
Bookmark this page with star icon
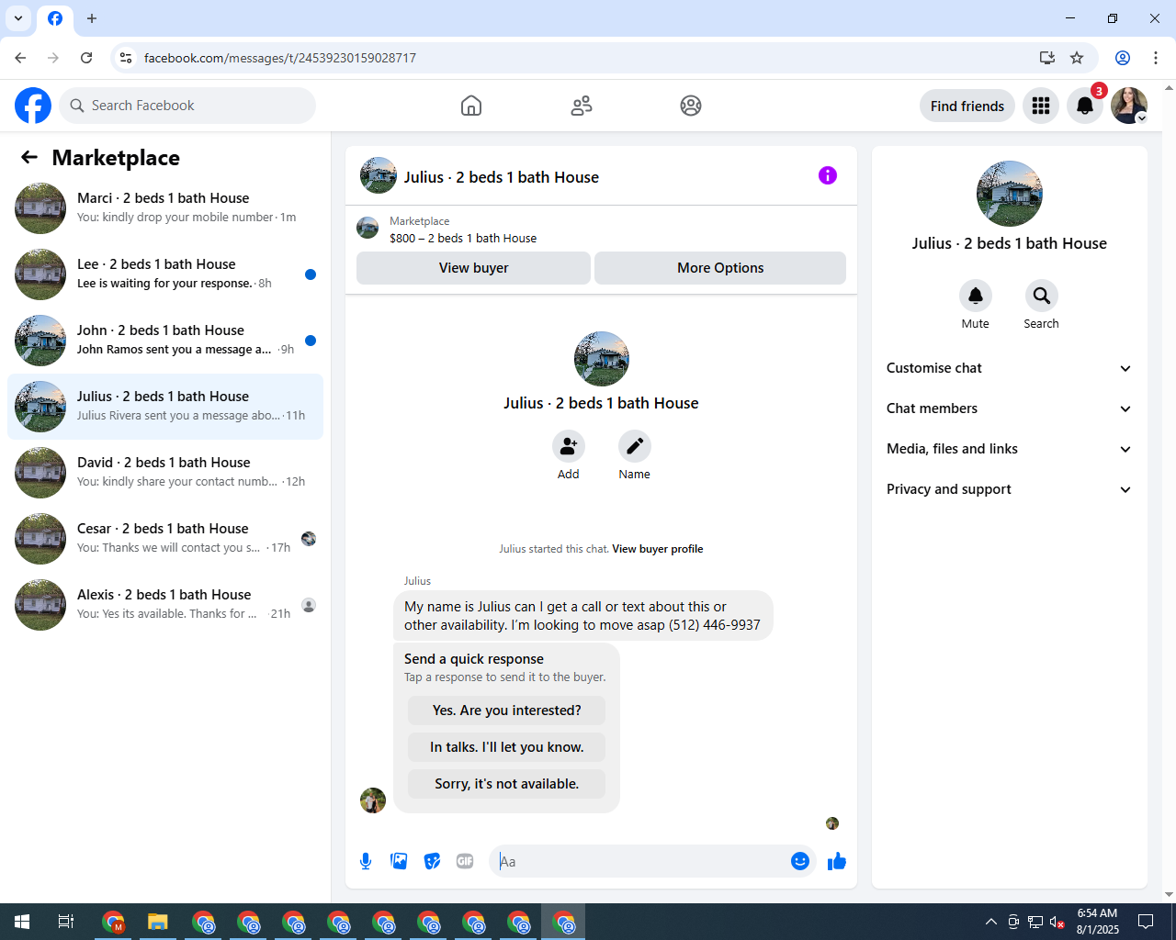point(1077,58)
